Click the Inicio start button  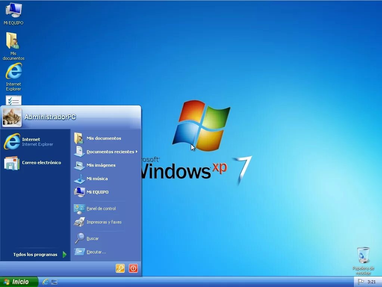point(19,282)
